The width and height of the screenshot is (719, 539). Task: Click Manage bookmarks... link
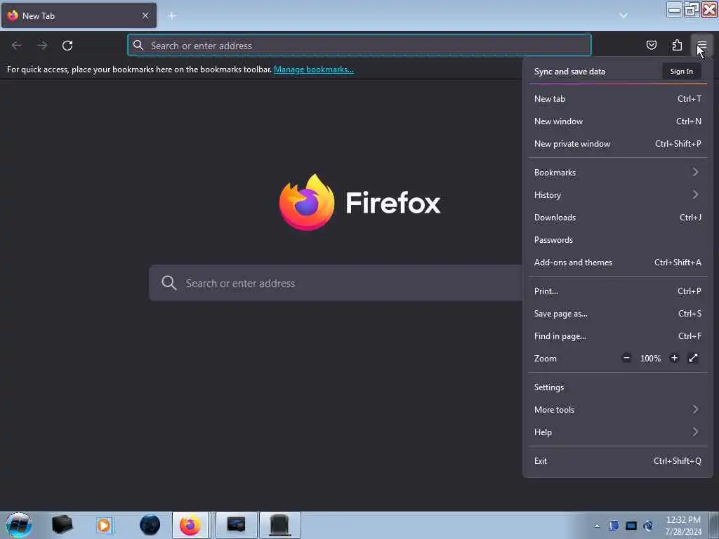[314, 69]
